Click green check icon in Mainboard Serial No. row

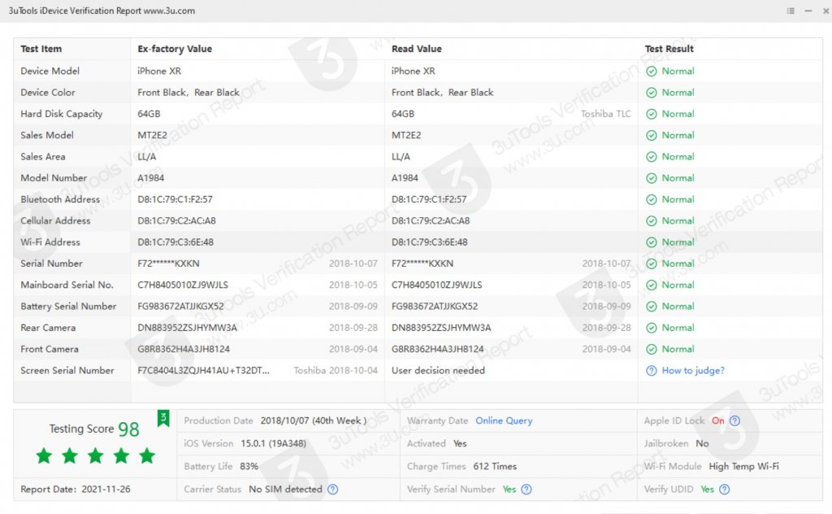[x=651, y=285]
